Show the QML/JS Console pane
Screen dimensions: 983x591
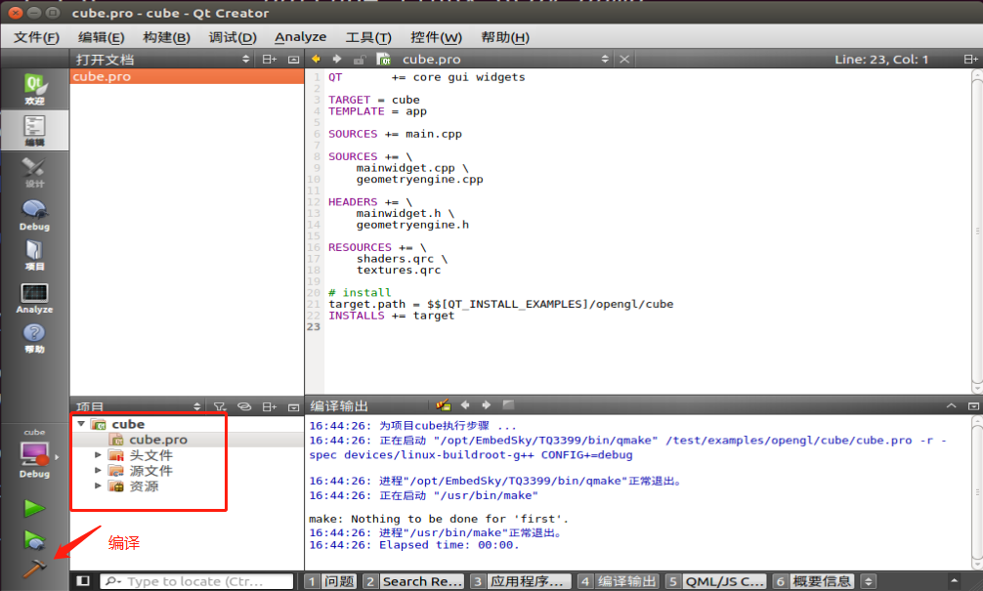pyautogui.click(x=716, y=581)
